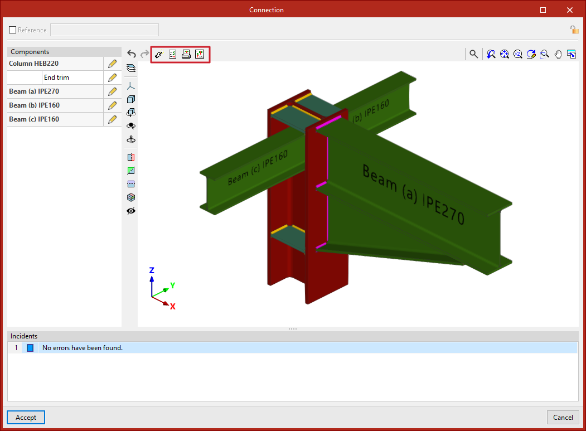Viewport: 586px width, 431px height.
Task: Select the three-axis view icon
Action: [131, 86]
